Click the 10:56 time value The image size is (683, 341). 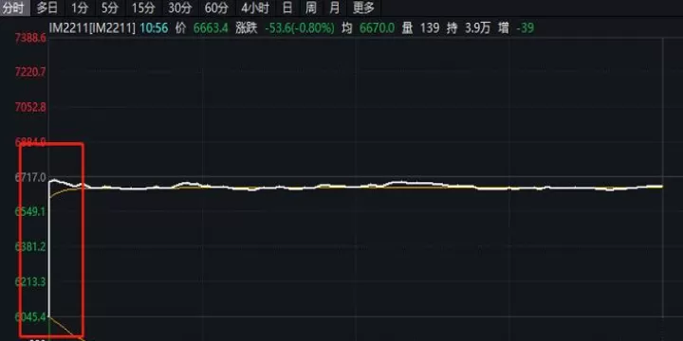click(x=154, y=28)
